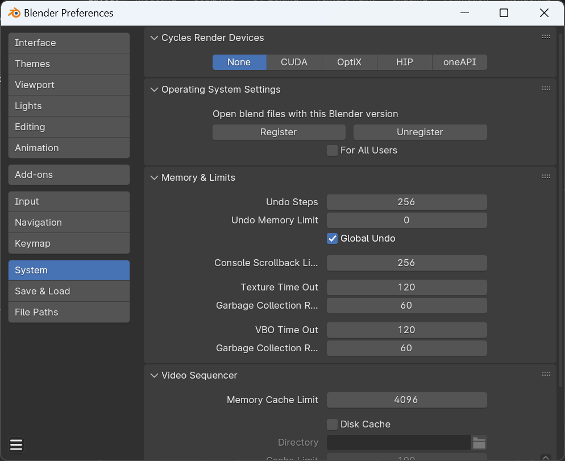Viewport: 565px width, 461px height.
Task: Switch to the Add-ons category
Action: (69, 175)
